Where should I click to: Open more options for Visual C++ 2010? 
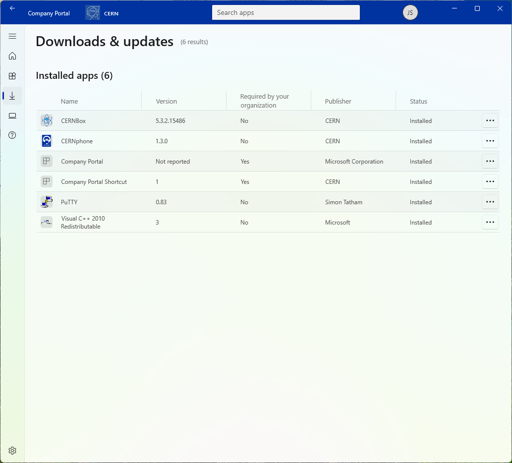click(x=490, y=222)
